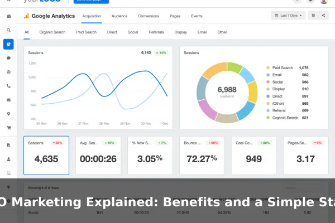Select the active pie chart analytics sidebar icon
335x223 pixels.
tap(8, 44)
